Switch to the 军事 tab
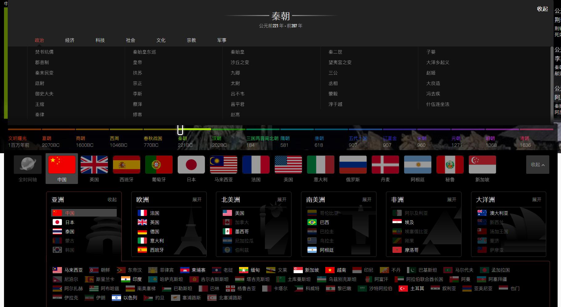Viewport: 561px width, 307px height. (x=222, y=40)
